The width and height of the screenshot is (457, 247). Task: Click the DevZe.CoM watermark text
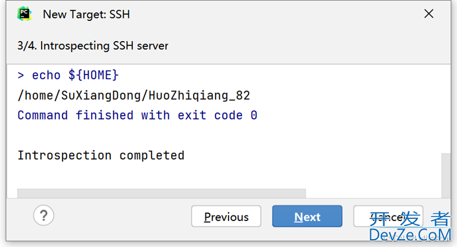(x=410, y=235)
